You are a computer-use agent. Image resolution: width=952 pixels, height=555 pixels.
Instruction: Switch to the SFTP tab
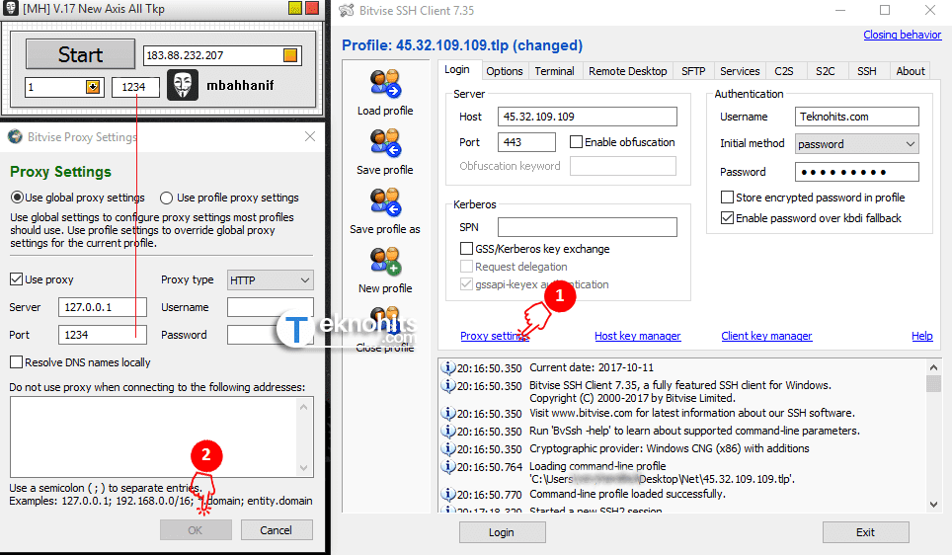[x=693, y=71]
